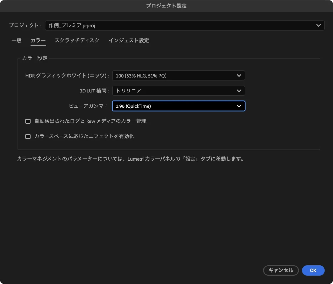Enable 自動検出されたログと Raw メディアのカラー管理 checkbox

[28, 121]
